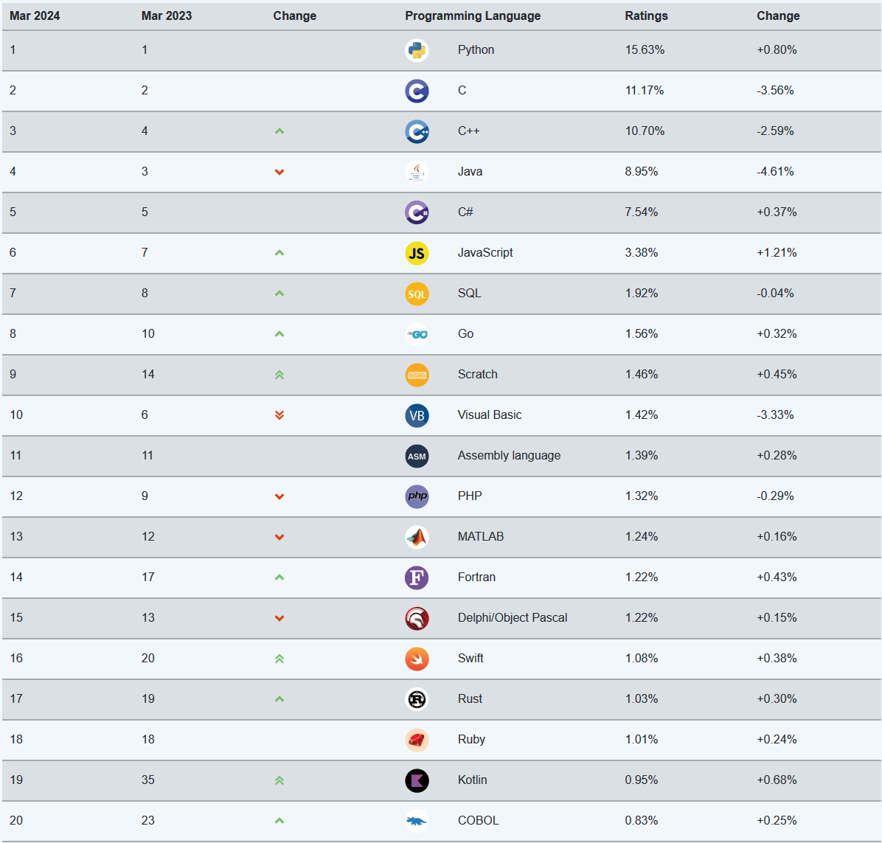Image resolution: width=882 pixels, height=843 pixels.
Task: Click the Mar 2024 column header
Action: pos(35,15)
